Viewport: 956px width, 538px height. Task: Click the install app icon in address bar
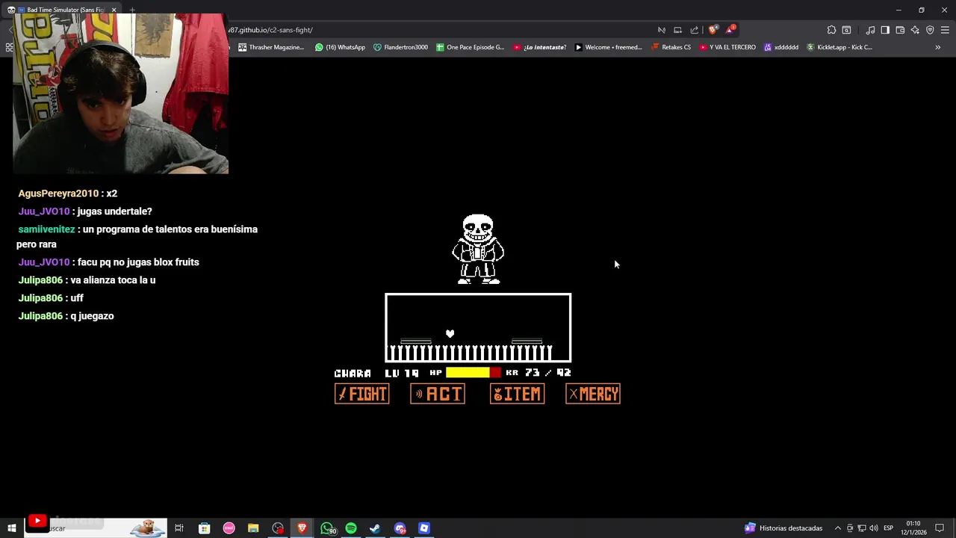(677, 30)
